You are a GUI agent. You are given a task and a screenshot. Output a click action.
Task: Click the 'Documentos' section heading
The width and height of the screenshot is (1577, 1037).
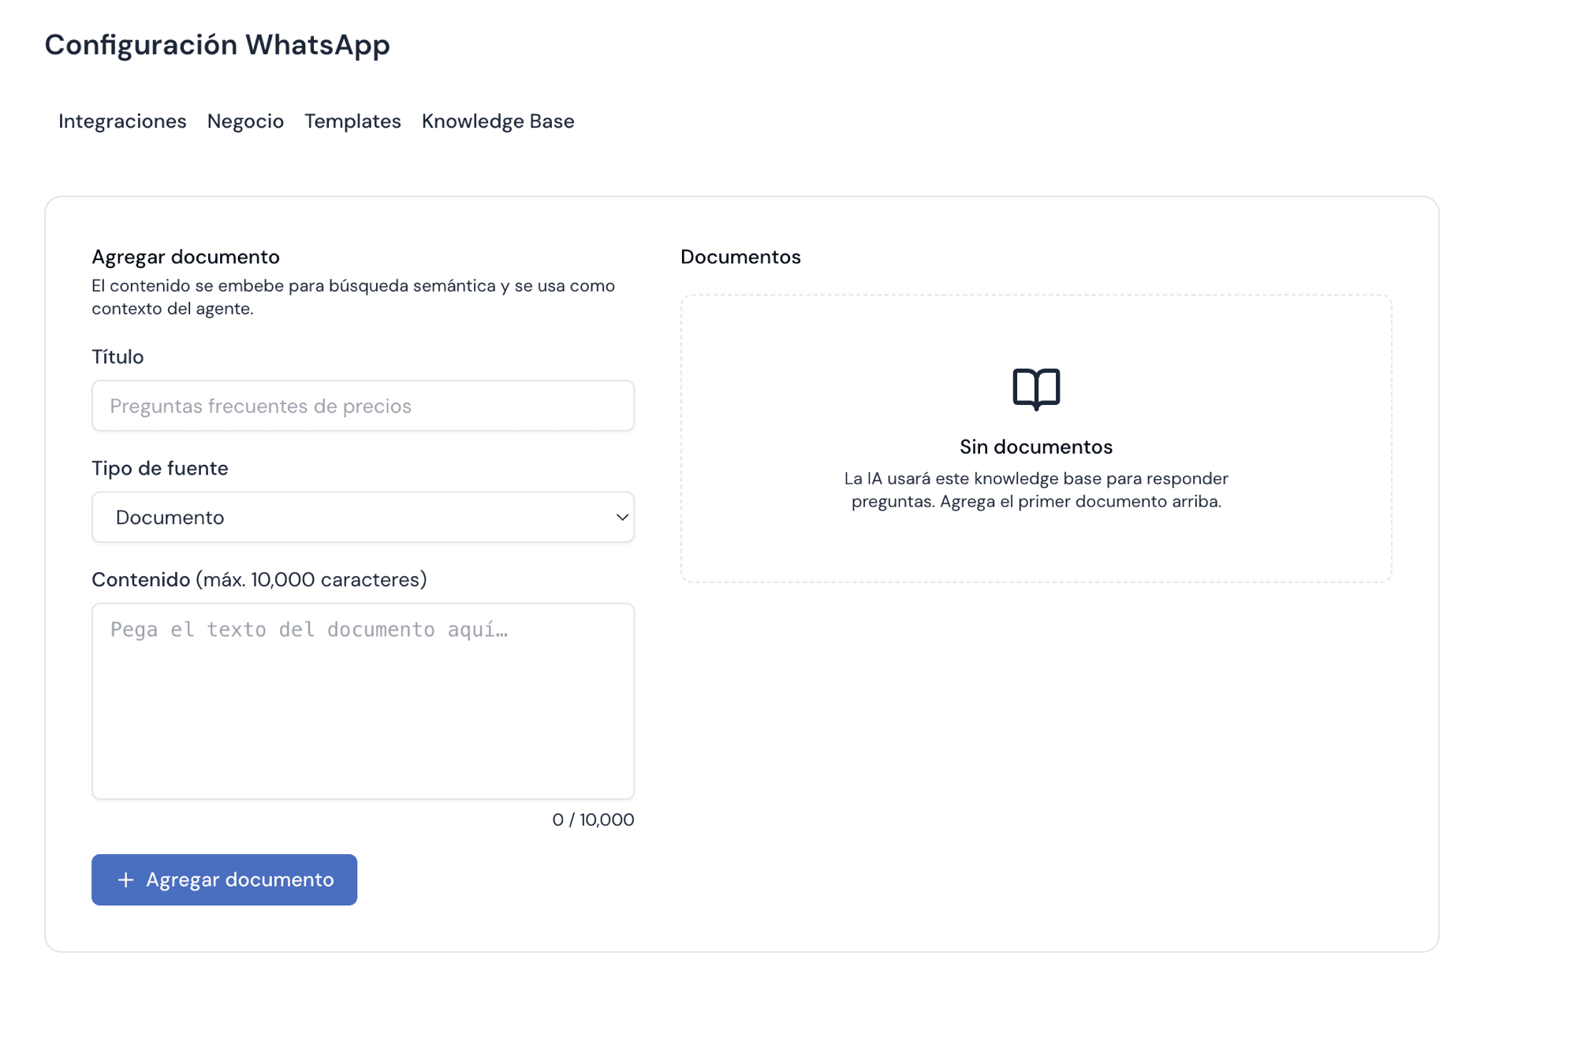tap(740, 257)
